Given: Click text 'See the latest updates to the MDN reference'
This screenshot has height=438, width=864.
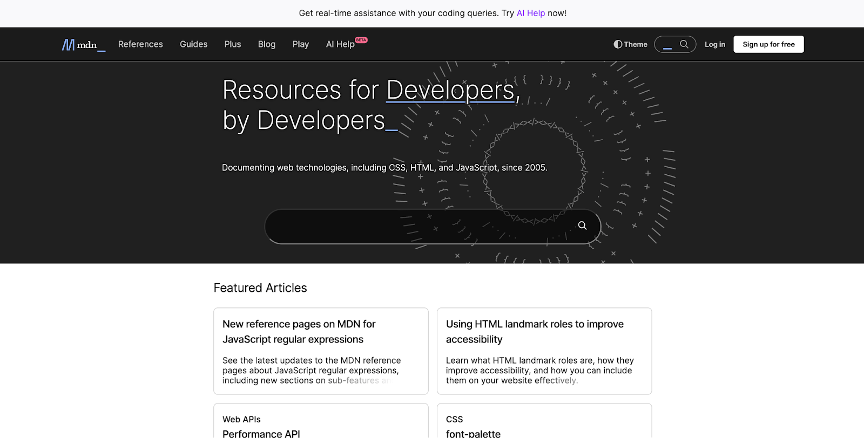Looking at the screenshot, I should coord(312,360).
